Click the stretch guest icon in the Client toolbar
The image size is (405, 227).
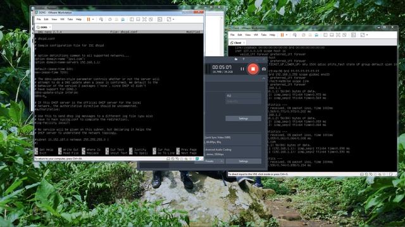363,35
